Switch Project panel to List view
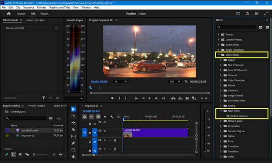This screenshot has width=272, height=163. click(13, 154)
